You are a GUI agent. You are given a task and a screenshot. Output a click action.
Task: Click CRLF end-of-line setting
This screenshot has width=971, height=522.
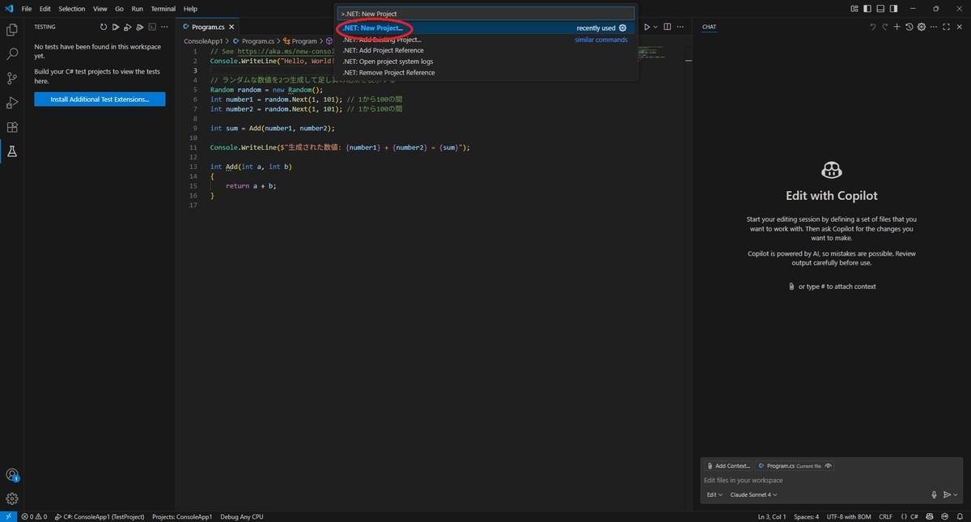pos(885,516)
